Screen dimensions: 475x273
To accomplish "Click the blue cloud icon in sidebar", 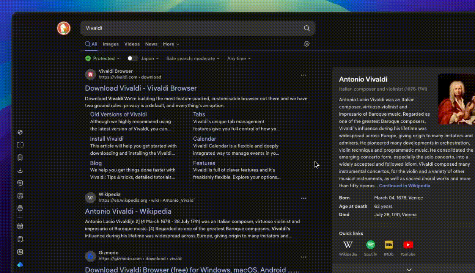I will click(x=20, y=265).
